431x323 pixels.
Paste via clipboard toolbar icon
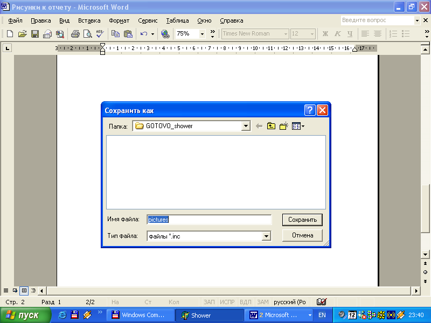(128, 34)
